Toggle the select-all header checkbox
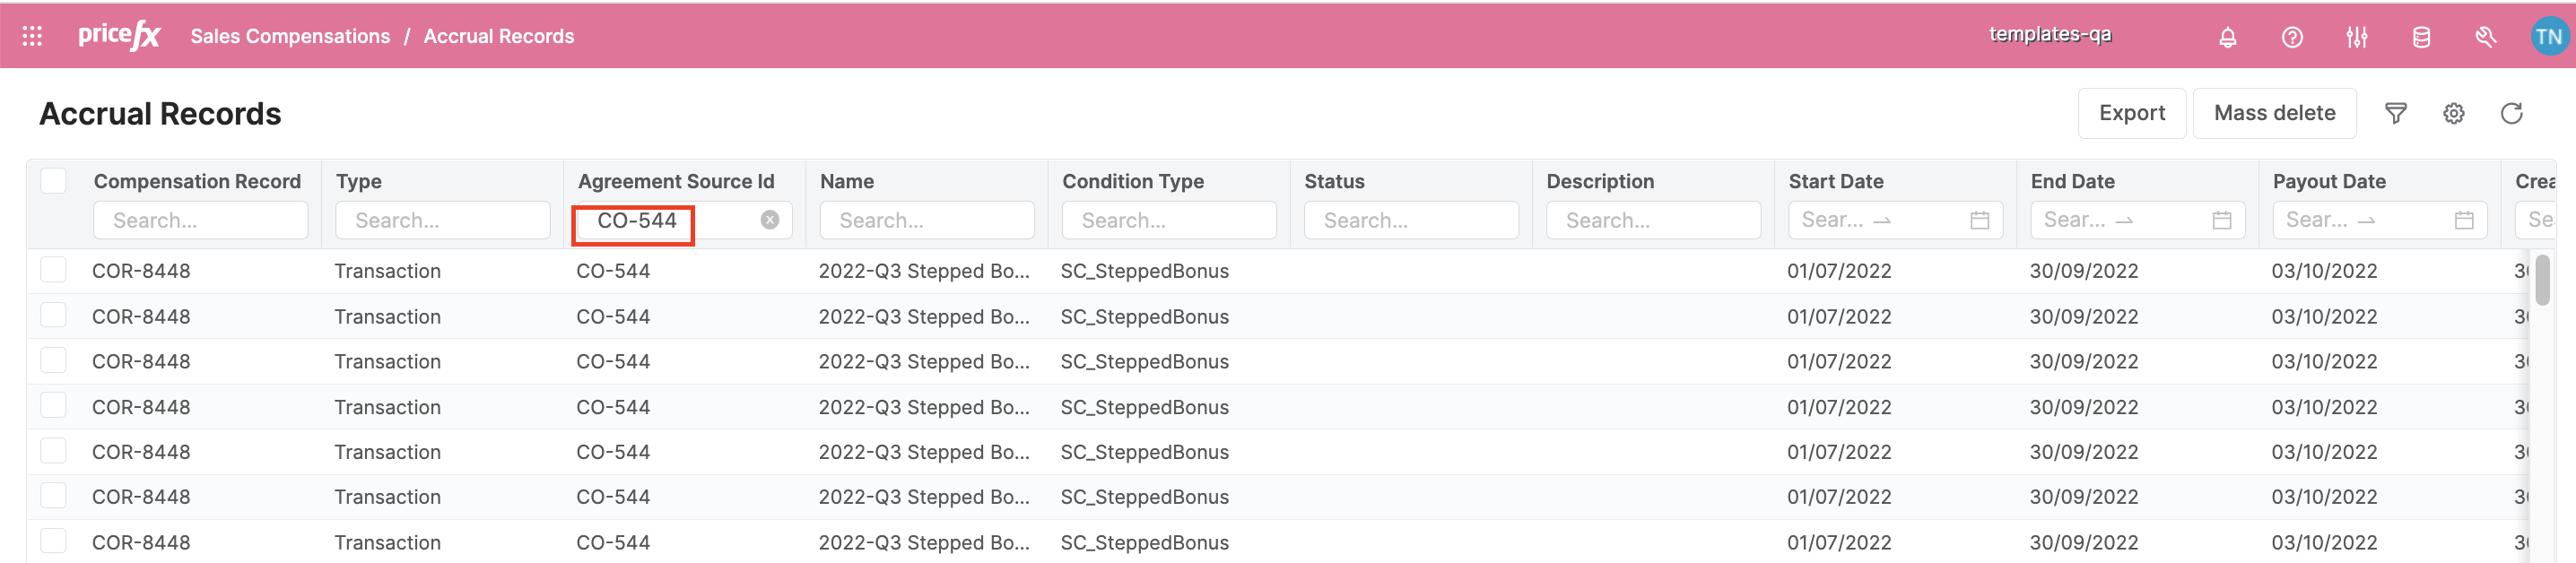The height and width of the screenshot is (563, 2576). click(53, 181)
